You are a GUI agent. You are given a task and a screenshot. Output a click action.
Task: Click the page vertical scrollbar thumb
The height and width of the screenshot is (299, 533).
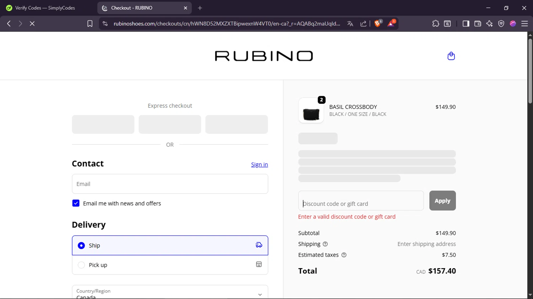pyautogui.click(x=530, y=71)
